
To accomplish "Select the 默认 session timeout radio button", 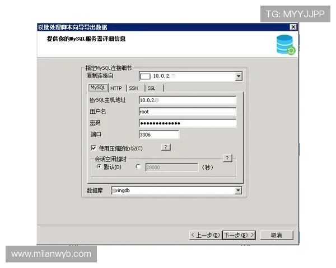I will point(99,166).
